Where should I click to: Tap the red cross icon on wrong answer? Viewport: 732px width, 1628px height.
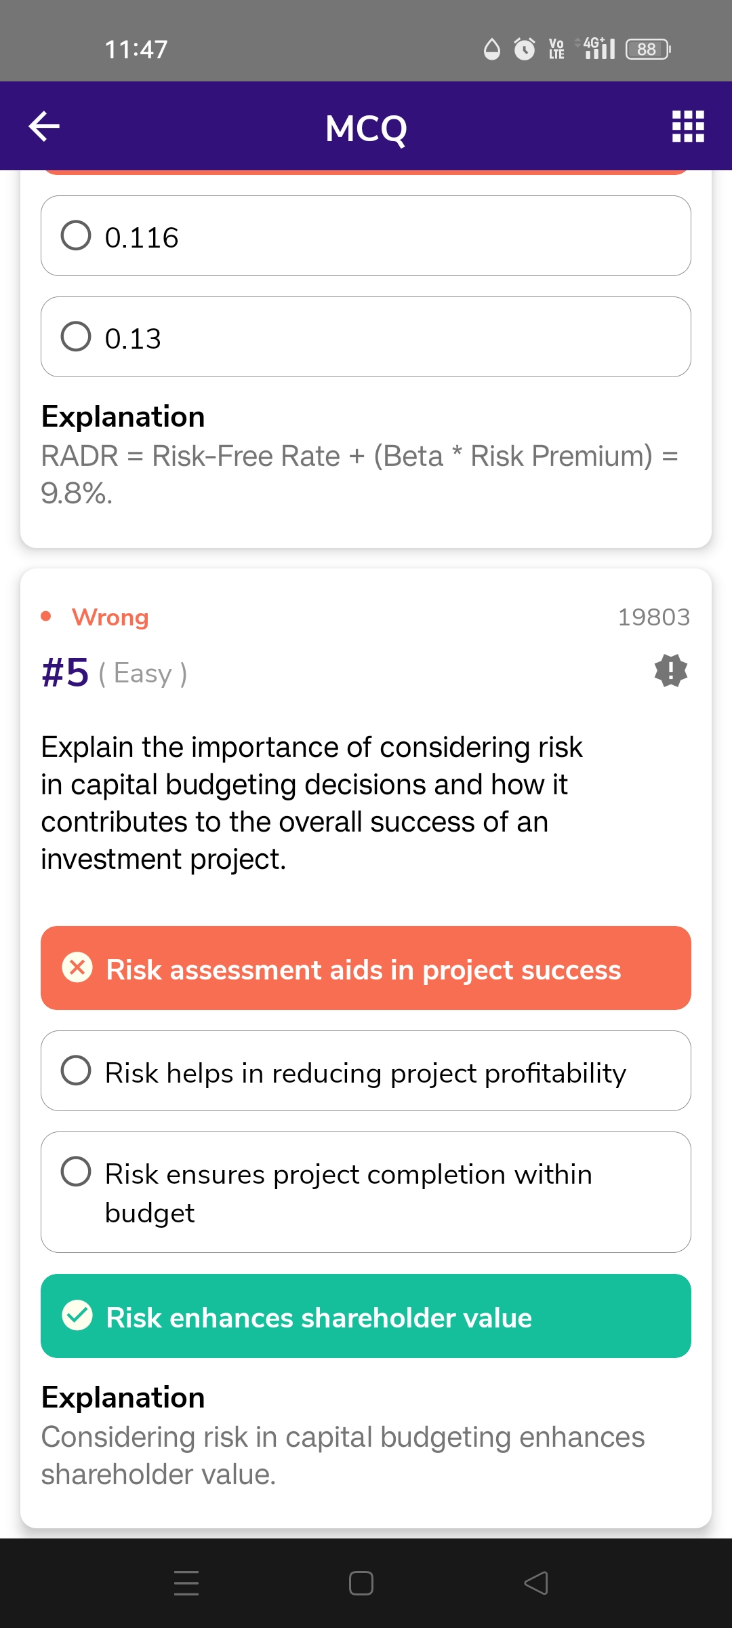point(77,967)
